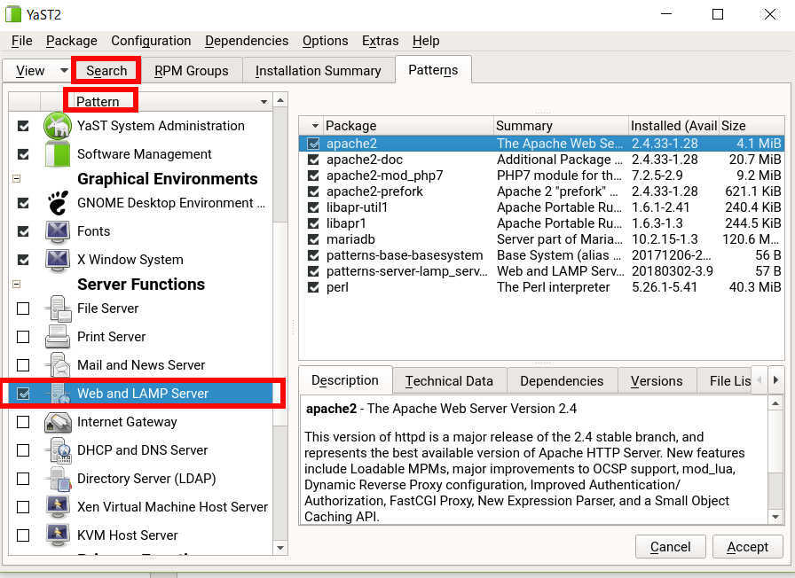795x578 pixels.
Task: Click the DHCP and DNS Server icon
Action: click(x=59, y=450)
